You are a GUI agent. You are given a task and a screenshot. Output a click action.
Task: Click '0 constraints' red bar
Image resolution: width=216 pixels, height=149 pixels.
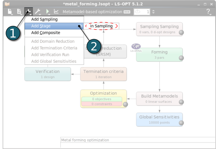(102, 104)
